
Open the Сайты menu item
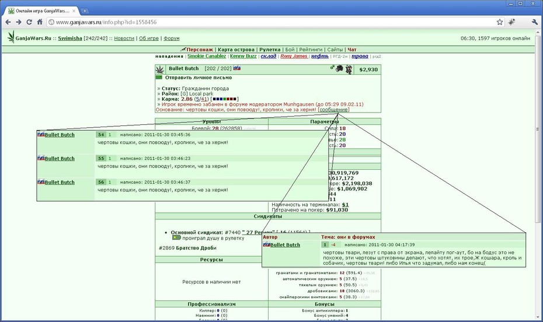[335, 50]
